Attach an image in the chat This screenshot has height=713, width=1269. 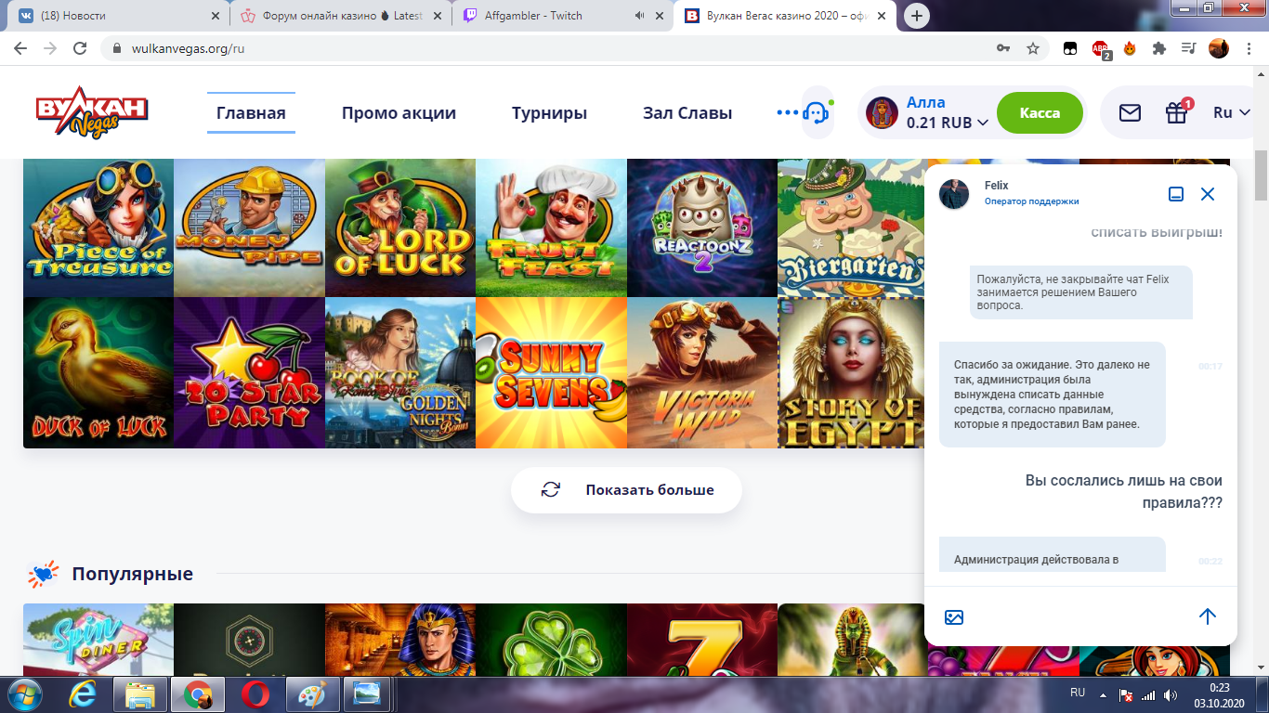pos(954,616)
